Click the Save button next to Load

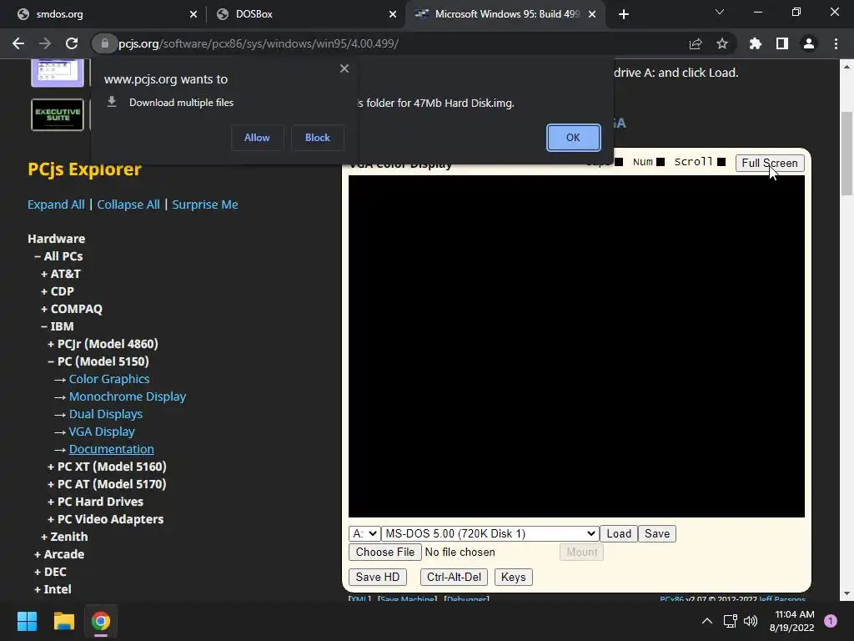tap(657, 533)
